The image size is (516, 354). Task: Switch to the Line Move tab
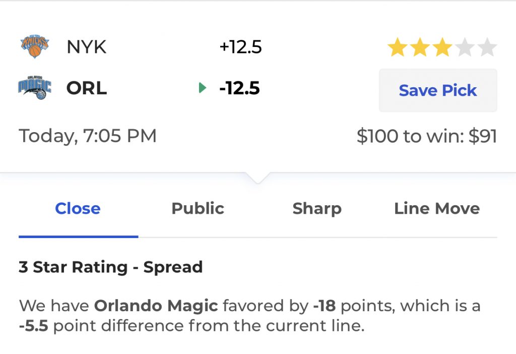(x=437, y=208)
